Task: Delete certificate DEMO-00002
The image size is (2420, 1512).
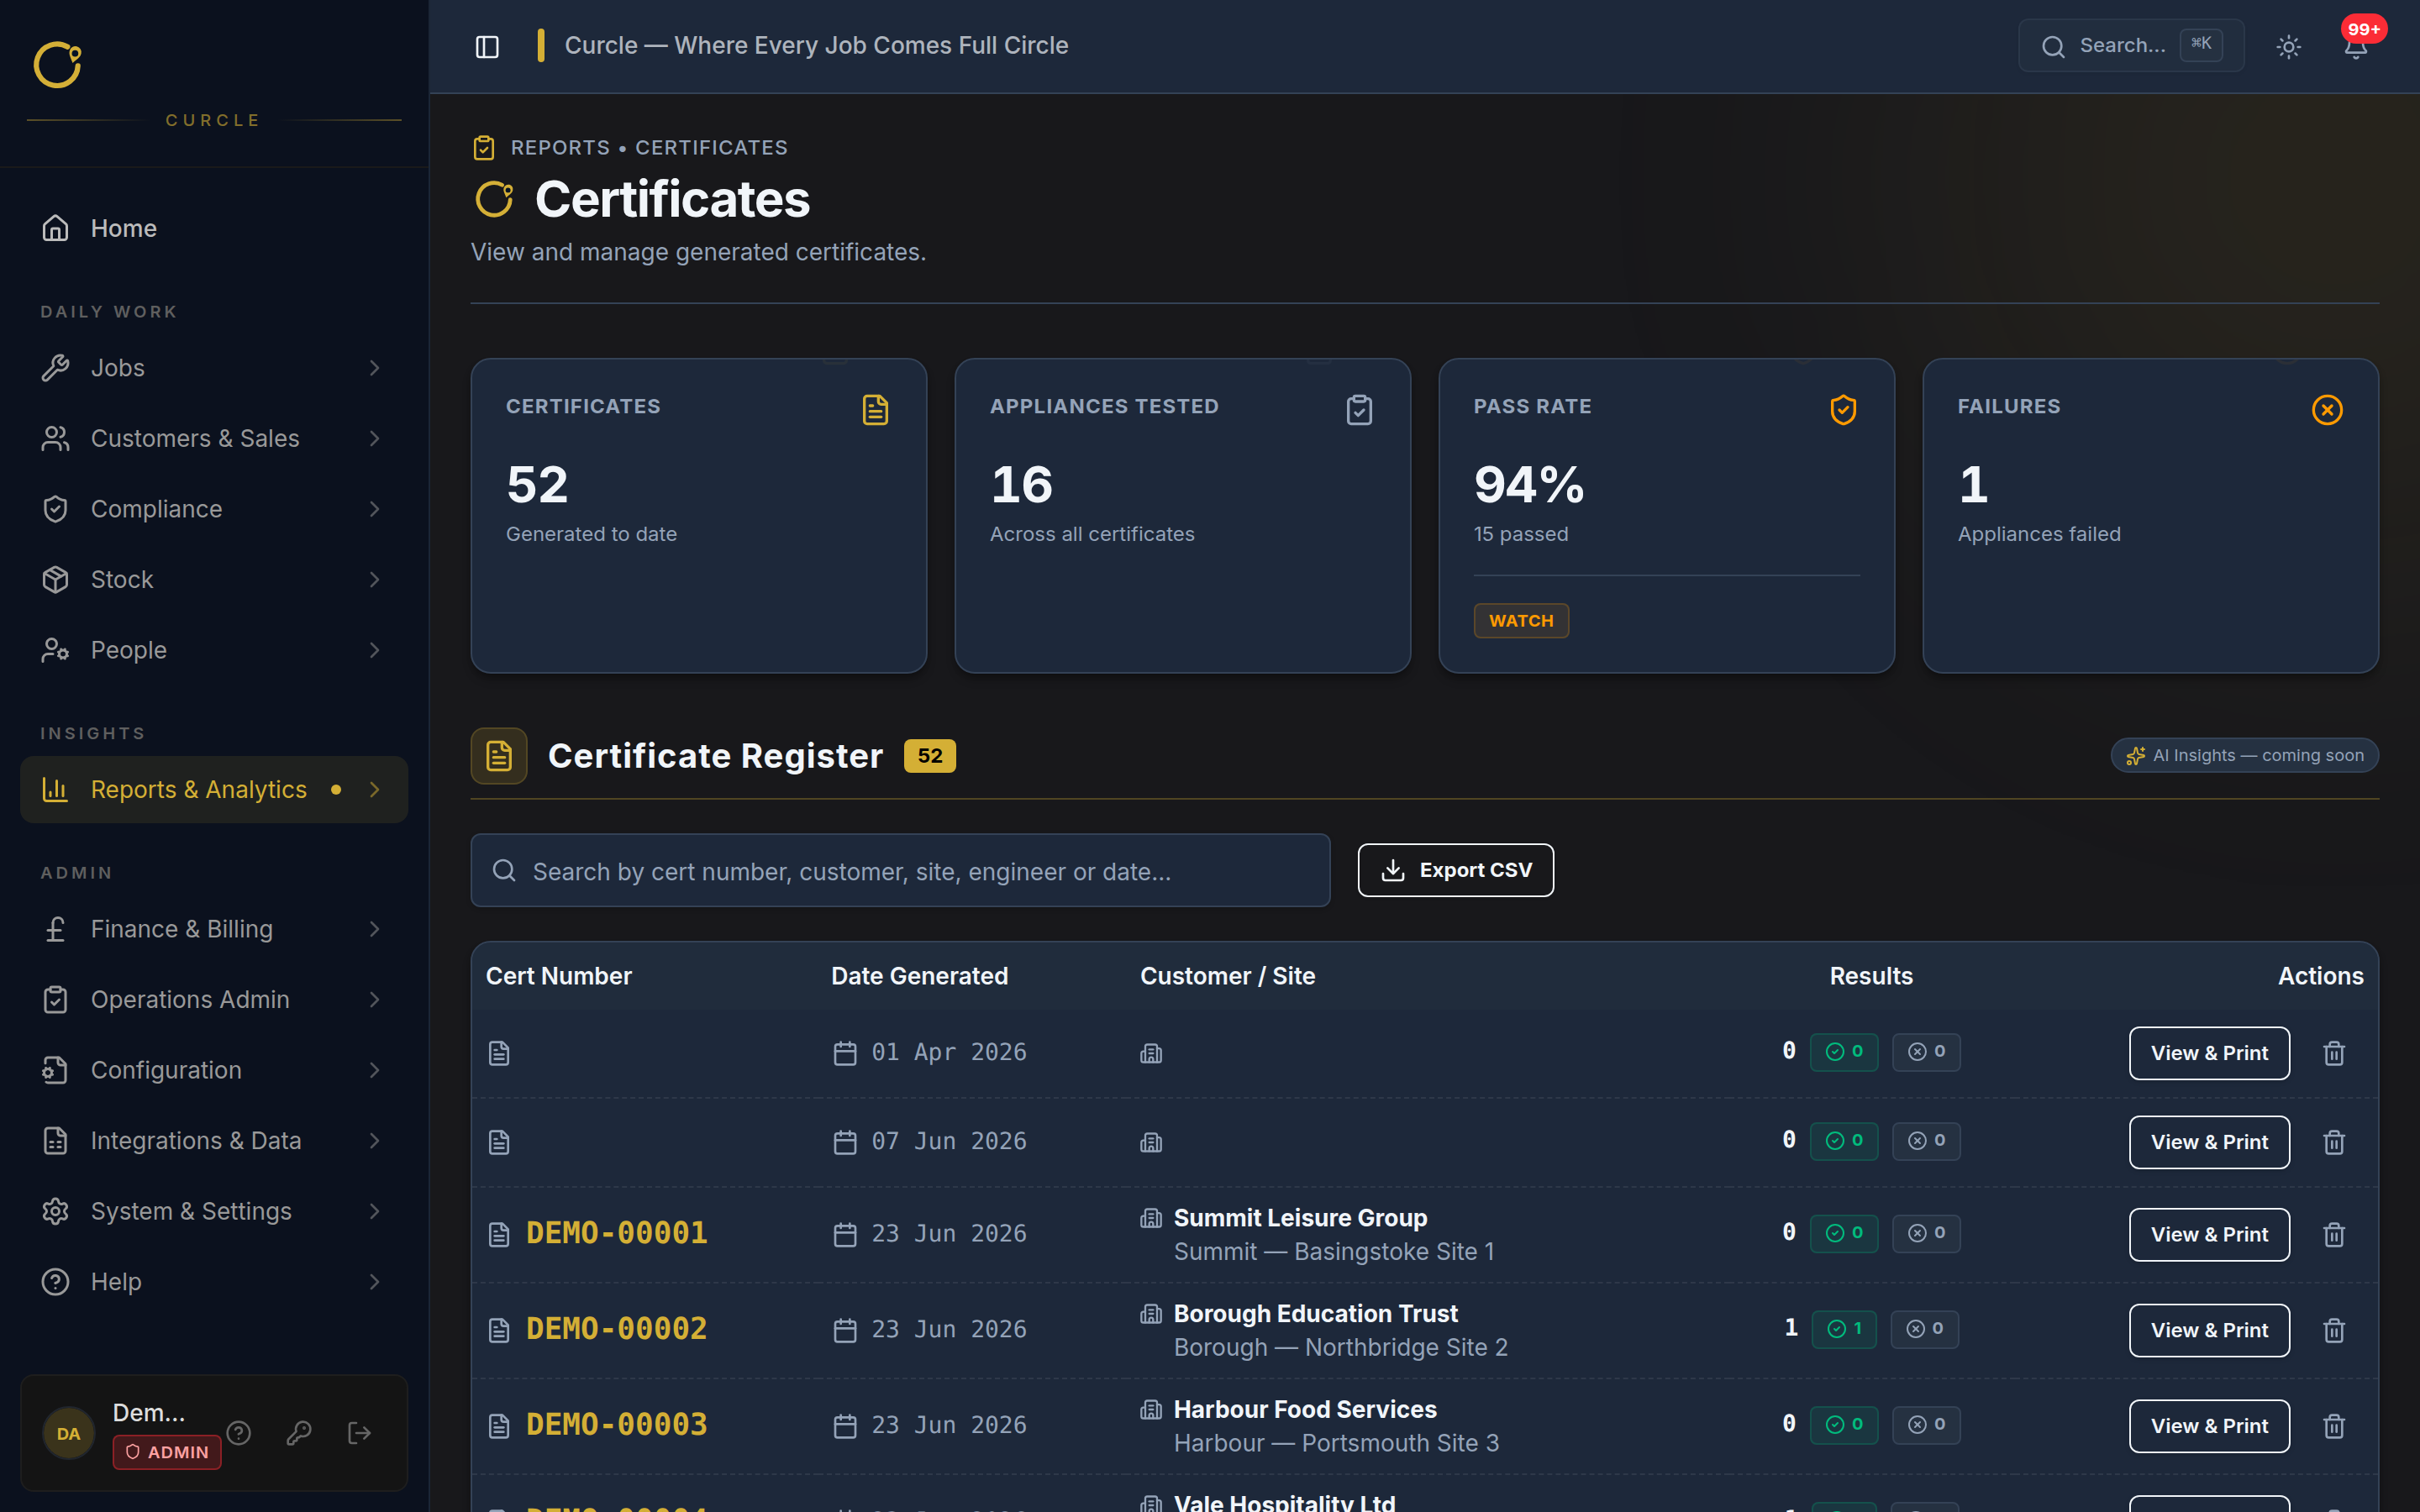Action: tap(2334, 1330)
